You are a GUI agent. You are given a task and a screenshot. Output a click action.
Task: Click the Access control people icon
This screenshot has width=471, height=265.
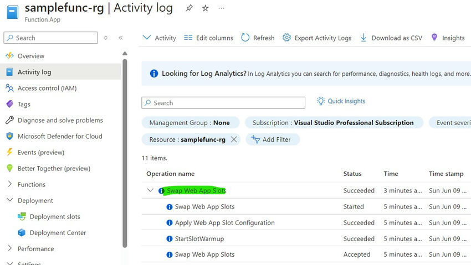[x=9, y=88]
